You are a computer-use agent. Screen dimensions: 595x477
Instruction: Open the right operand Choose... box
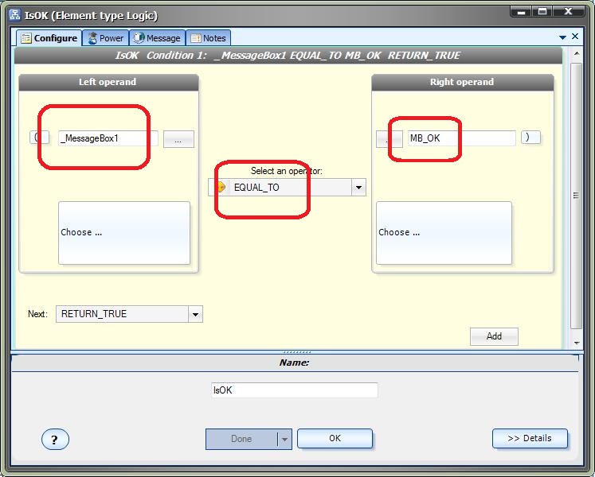point(444,233)
